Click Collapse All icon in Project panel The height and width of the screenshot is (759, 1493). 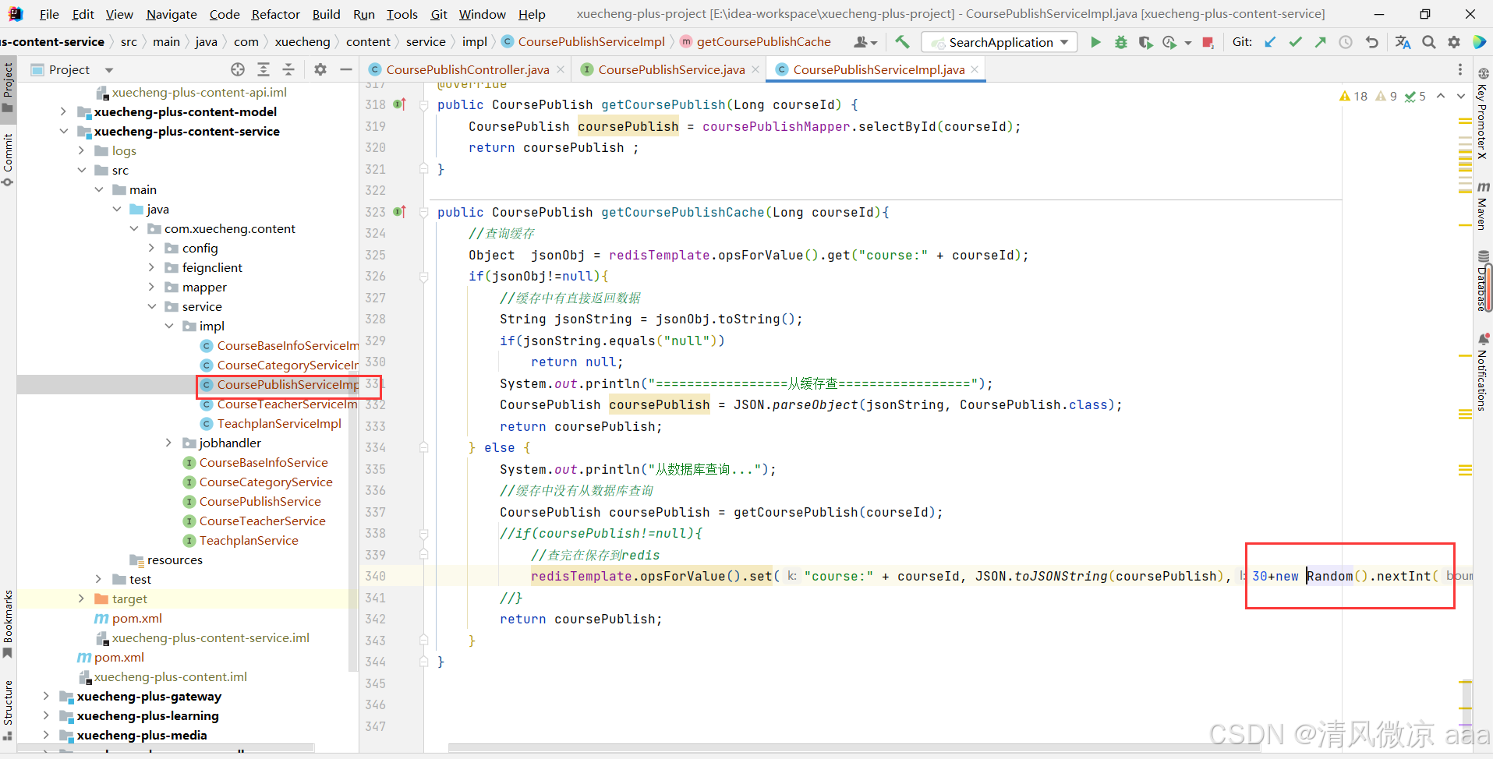(x=288, y=69)
